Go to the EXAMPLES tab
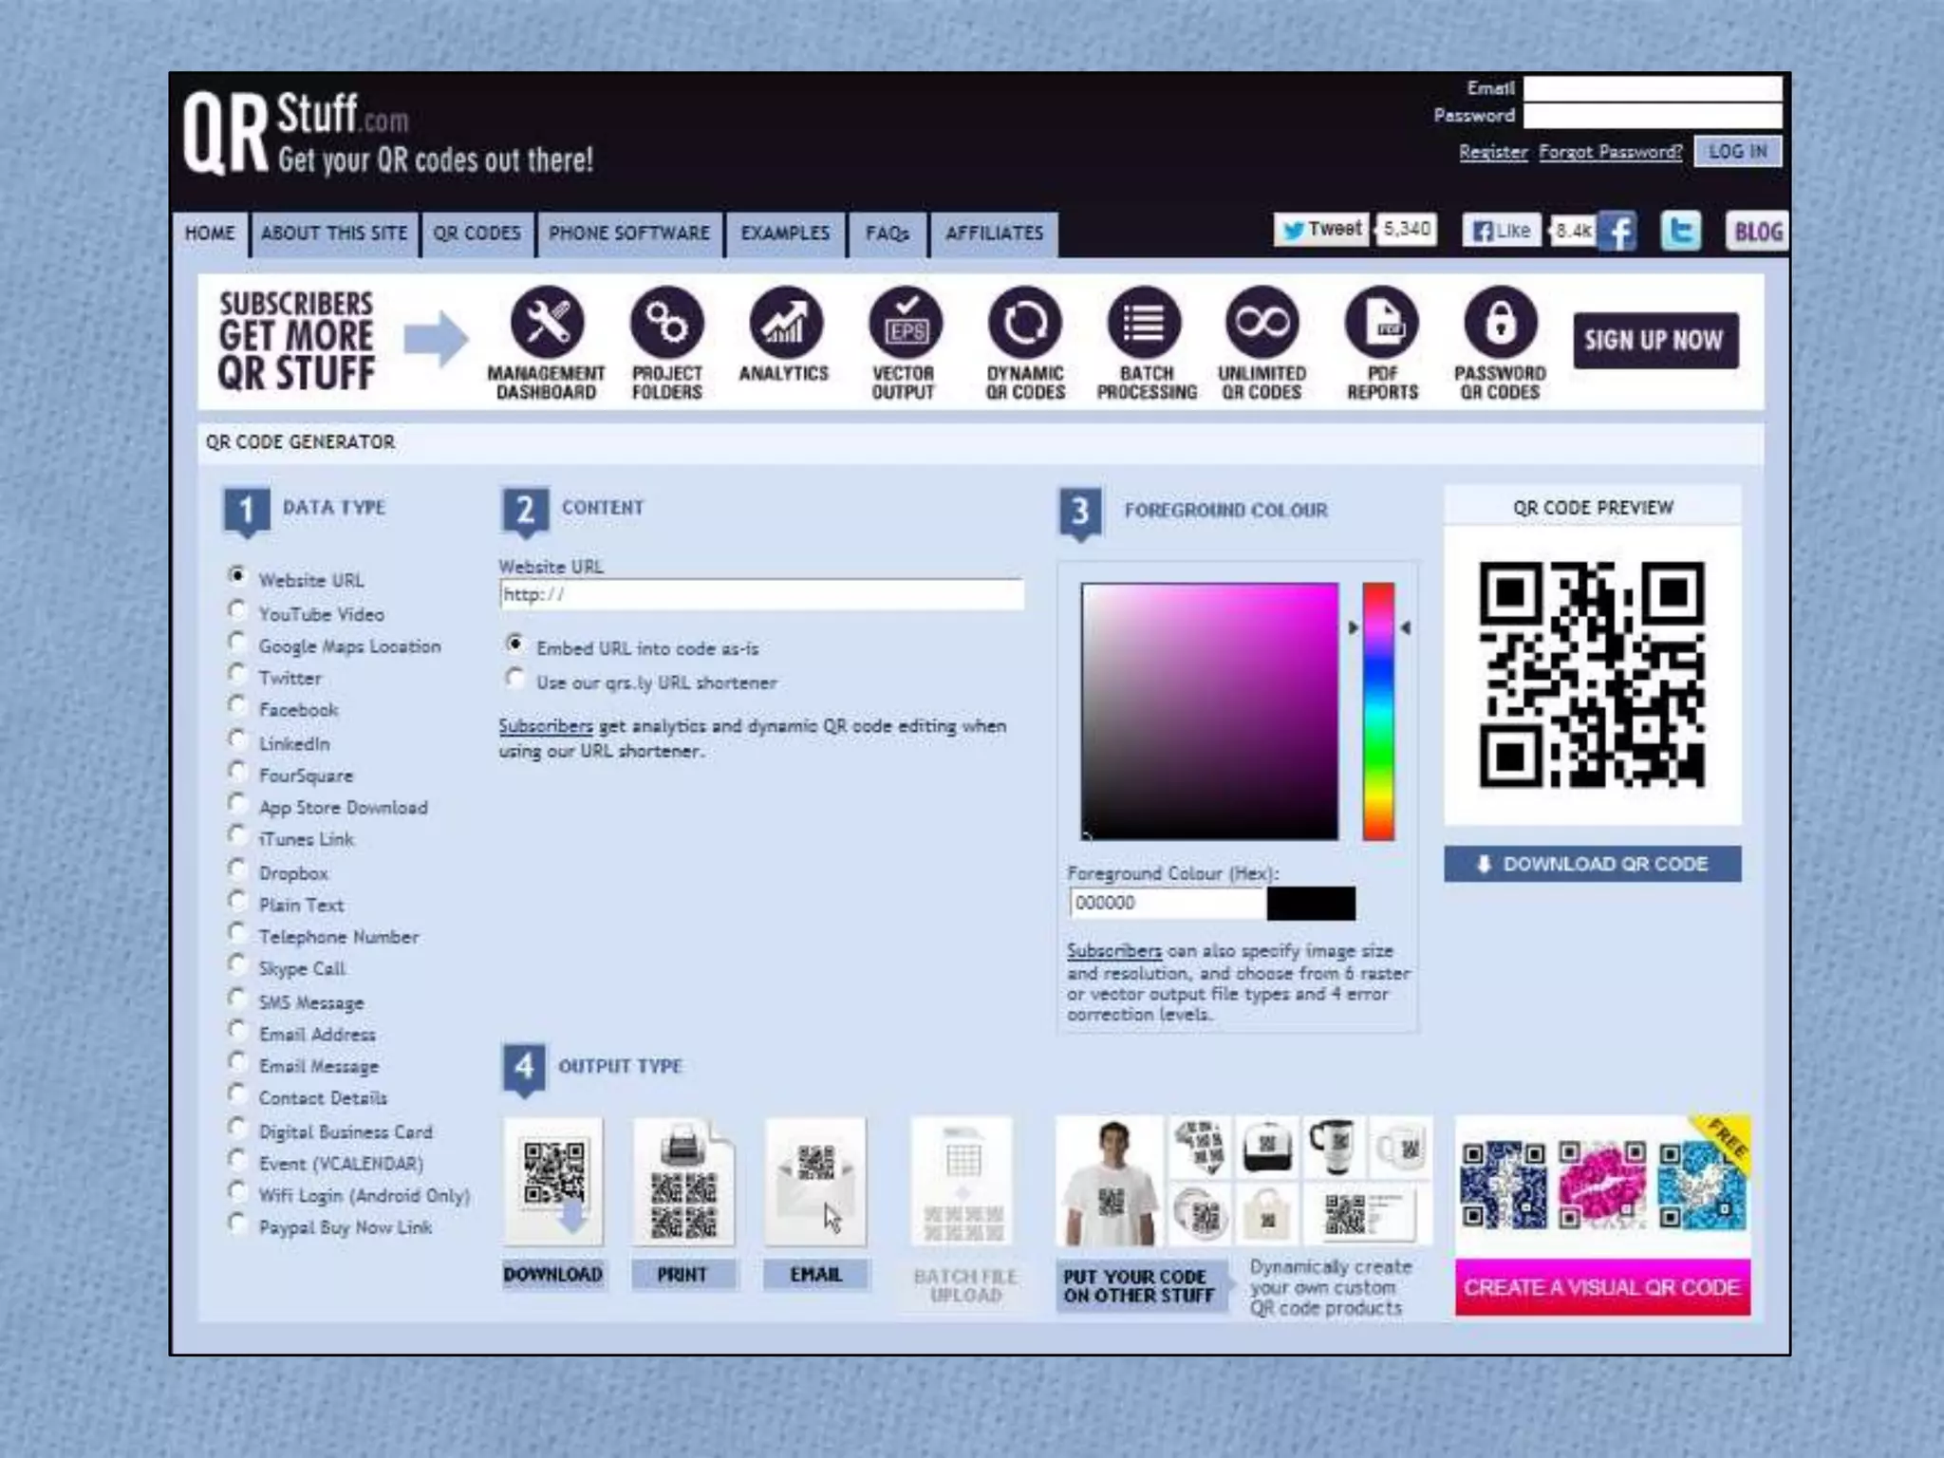This screenshot has height=1458, width=1944. pos(785,234)
